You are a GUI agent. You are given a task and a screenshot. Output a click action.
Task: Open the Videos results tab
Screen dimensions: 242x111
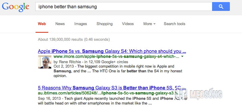[x=128, y=24]
